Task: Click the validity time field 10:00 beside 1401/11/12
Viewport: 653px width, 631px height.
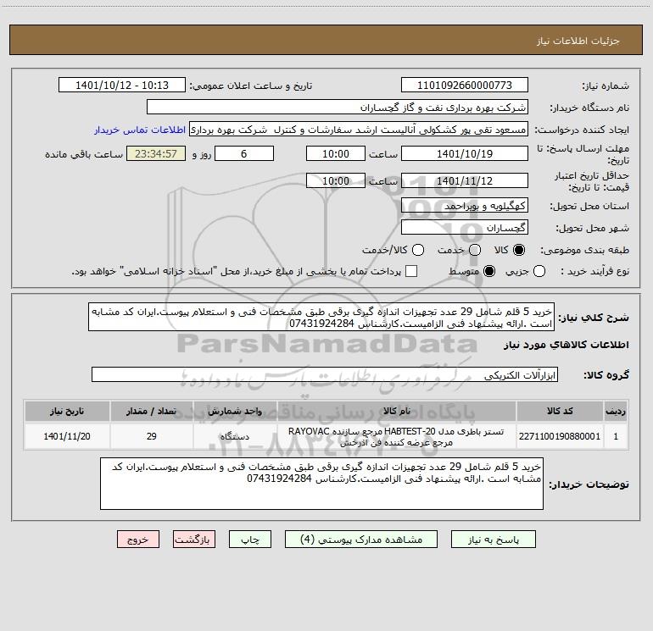Action: click(336, 180)
